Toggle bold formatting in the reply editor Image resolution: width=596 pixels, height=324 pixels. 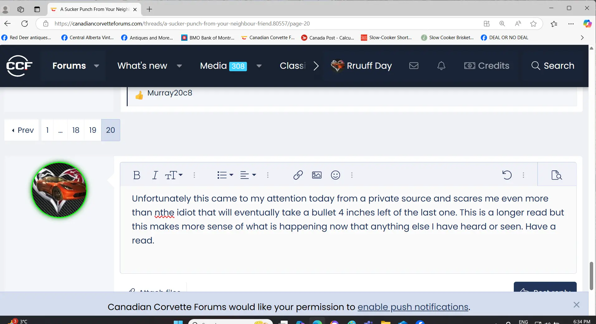pos(136,175)
